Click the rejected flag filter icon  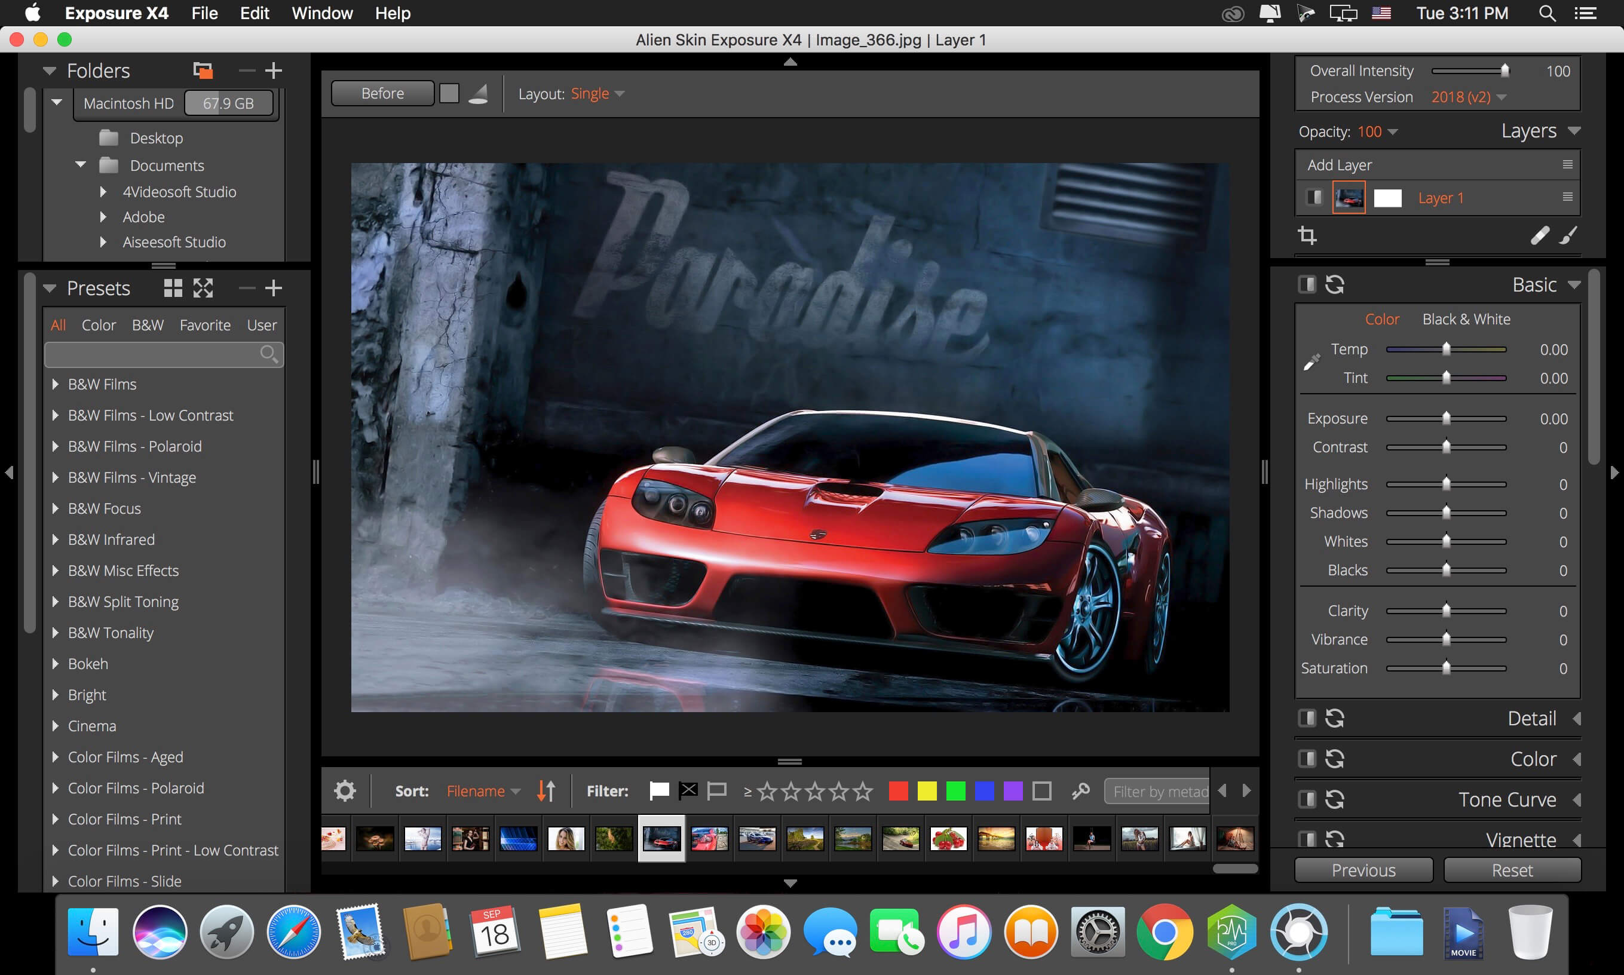click(x=688, y=790)
